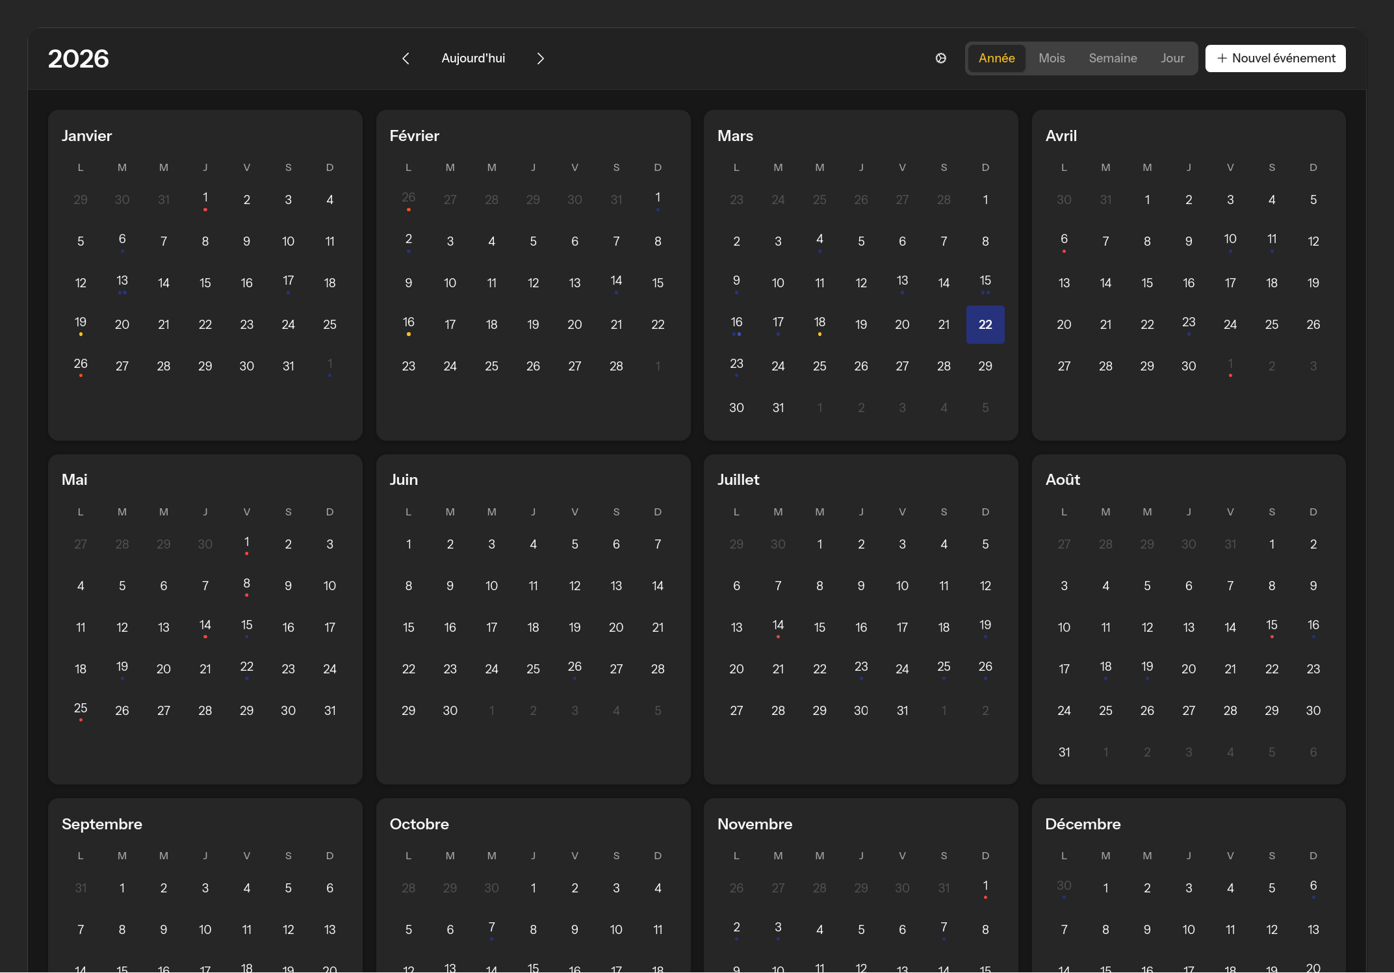Click the Juillet month title

pyautogui.click(x=738, y=480)
